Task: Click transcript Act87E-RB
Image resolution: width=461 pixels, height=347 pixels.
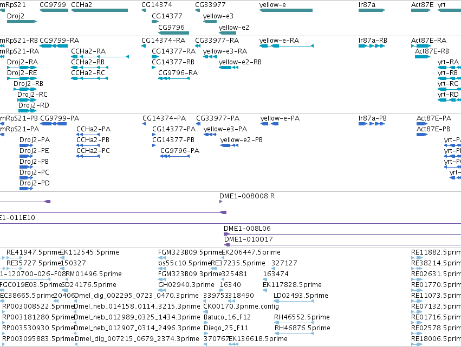Action: click(432, 51)
